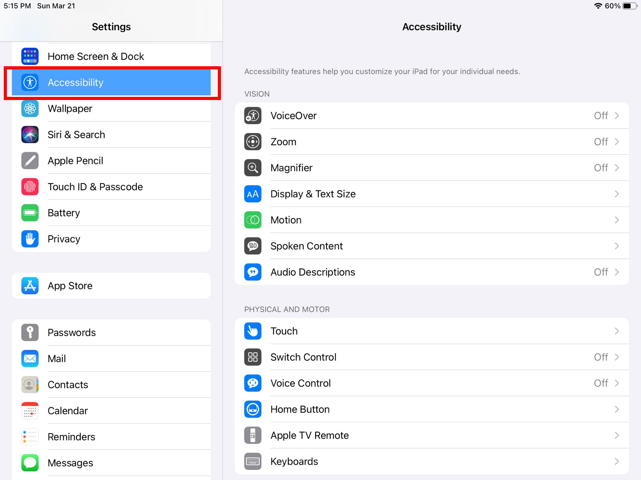Open Motion via the right chevron

(617, 220)
